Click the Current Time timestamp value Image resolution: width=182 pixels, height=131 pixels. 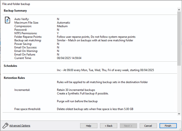point(69,58)
